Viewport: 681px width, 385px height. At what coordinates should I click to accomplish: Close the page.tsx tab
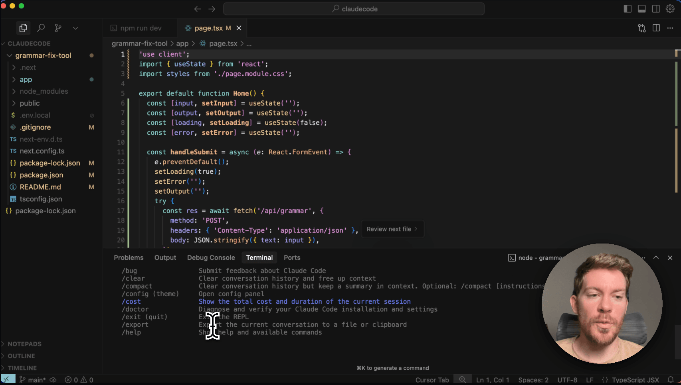tap(239, 28)
